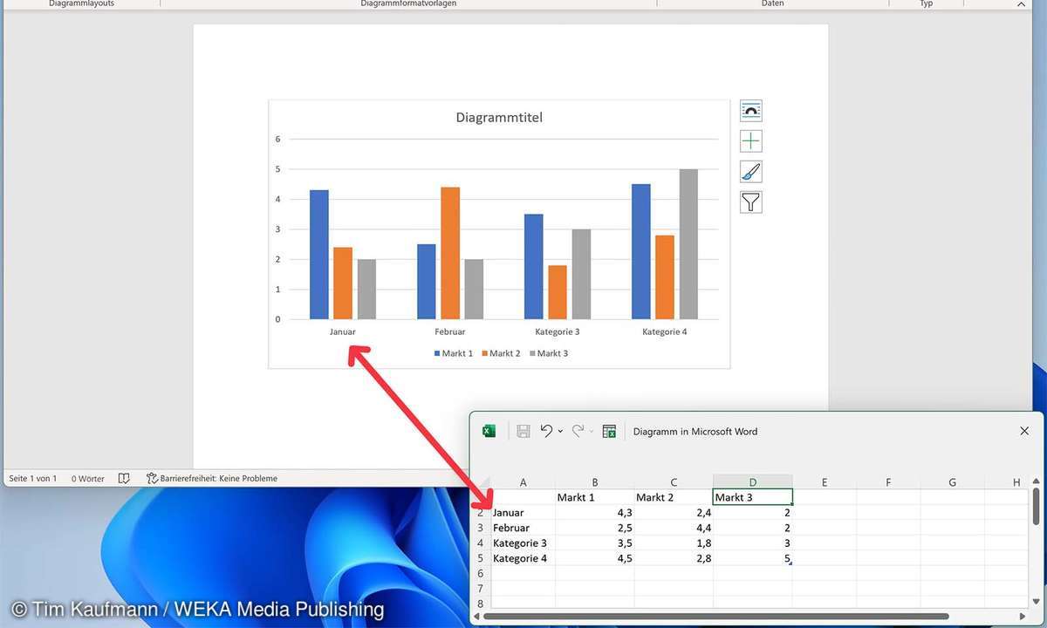1047x628 pixels.
Task: Click Seite 1 von 1 in status bar
Action: (32, 478)
